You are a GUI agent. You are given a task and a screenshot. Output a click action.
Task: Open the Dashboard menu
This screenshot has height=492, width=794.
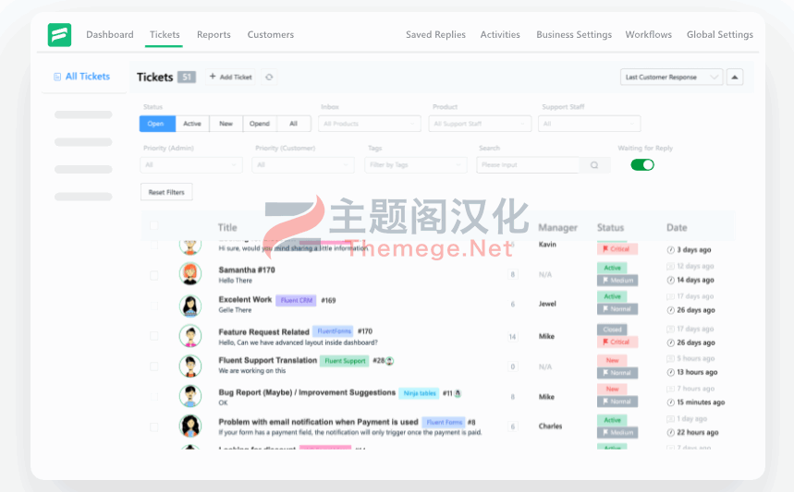110,35
